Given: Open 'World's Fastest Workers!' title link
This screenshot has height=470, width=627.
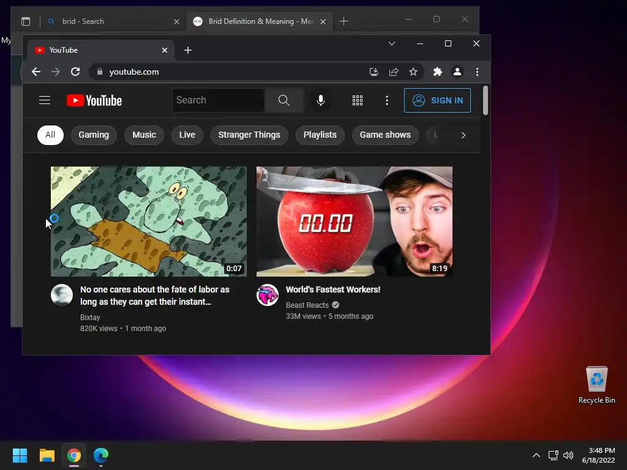Looking at the screenshot, I should pos(333,289).
